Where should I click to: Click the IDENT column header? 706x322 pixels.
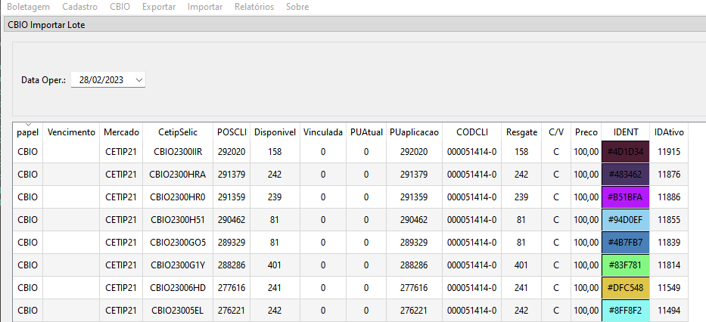626,132
